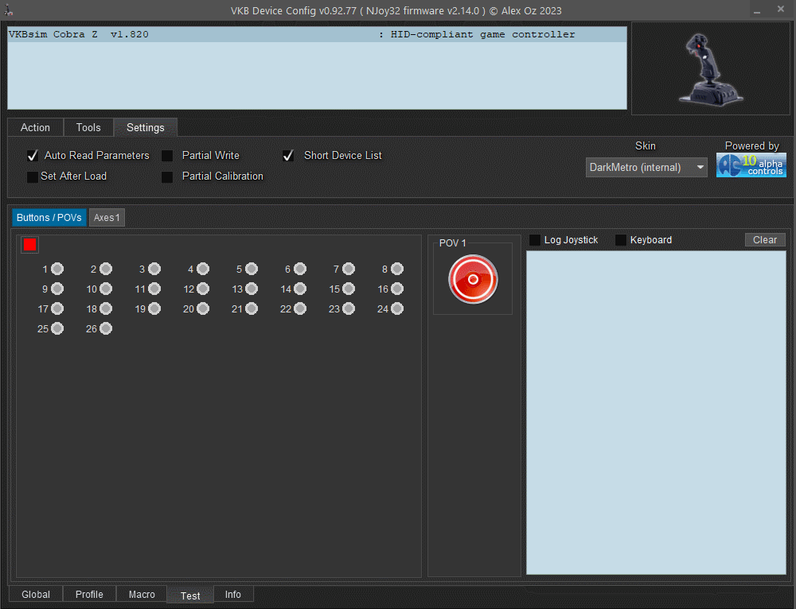Click button indicator 2
Viewport: 796px width, 609px height.
(x=106, y=269)
